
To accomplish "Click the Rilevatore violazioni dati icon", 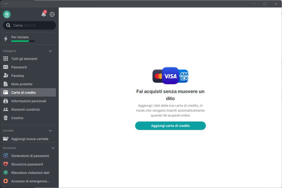I will pos(6,172).
